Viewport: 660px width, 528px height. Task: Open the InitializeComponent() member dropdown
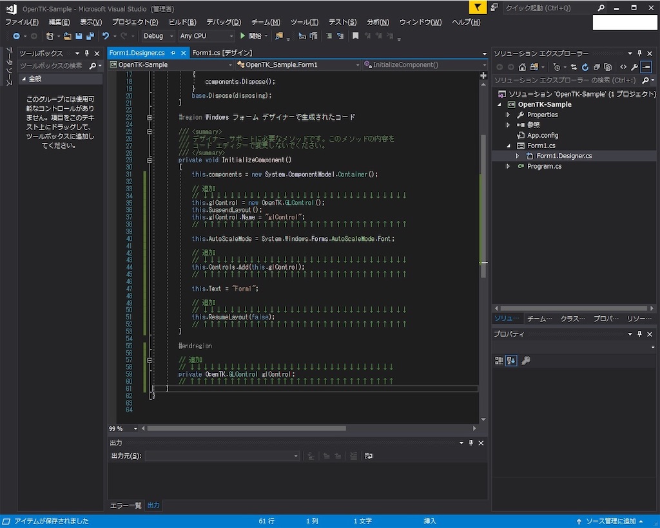(x=425, y=65)
